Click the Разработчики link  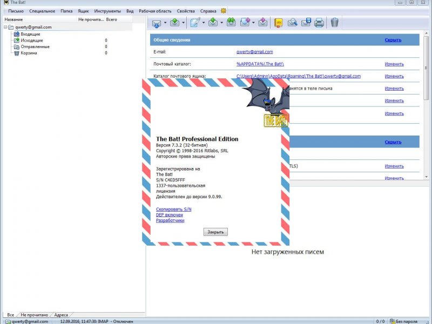point(170,220)
